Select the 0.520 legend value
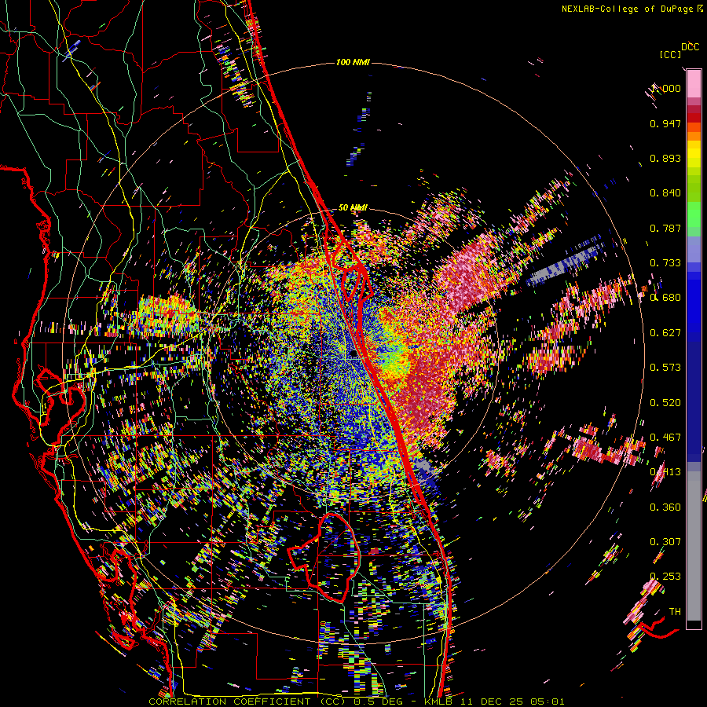Image resolution: width=707 pixels, height=707 pixels. click(x=665, y=402)
